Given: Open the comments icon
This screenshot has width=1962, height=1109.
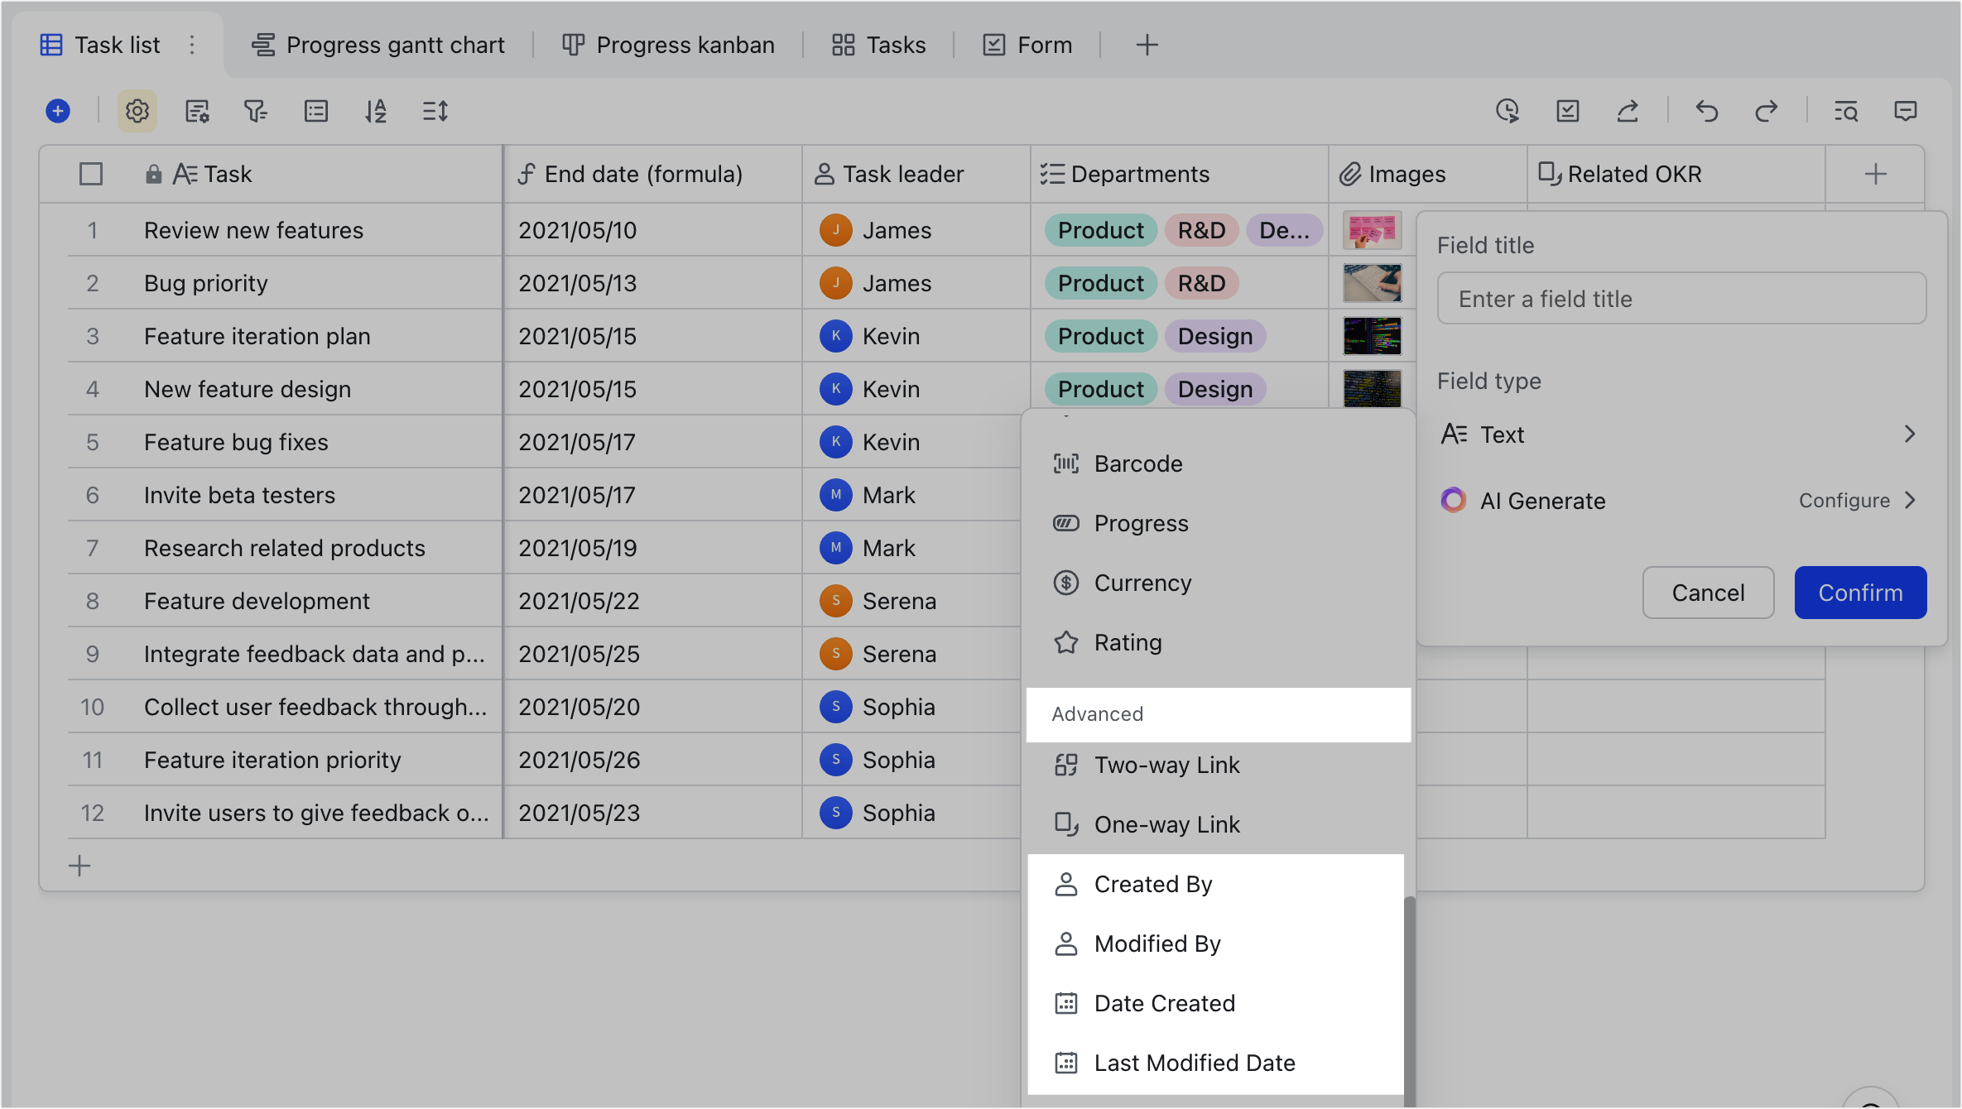Looking at the screenshot, I should (1906, 111).
